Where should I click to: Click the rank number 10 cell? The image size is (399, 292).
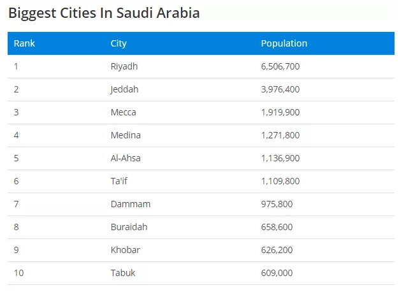point(19,273)
